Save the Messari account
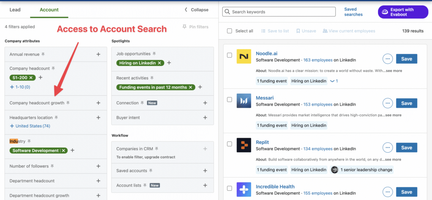 click(x=407, y=103)
